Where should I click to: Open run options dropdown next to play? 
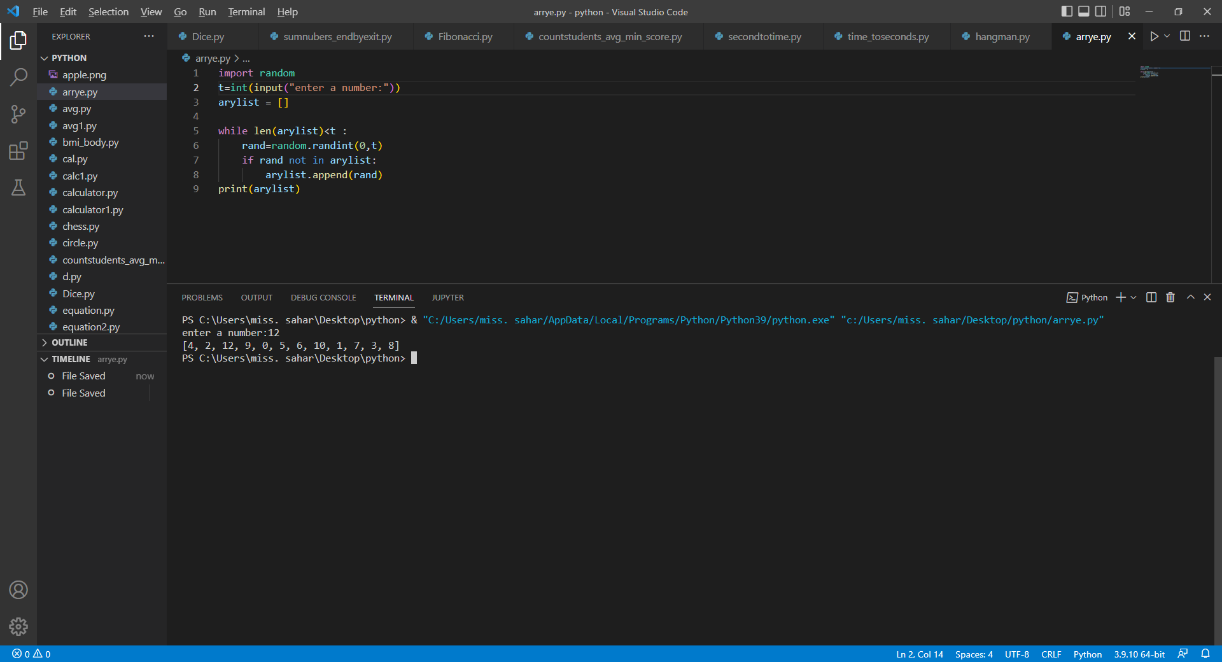pyautogui.click(x=1167, y=36)
